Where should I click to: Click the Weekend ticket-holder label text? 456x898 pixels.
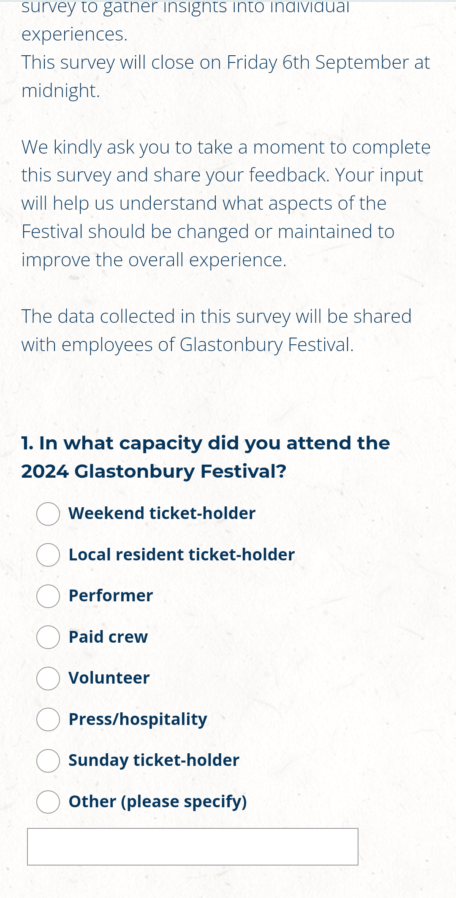coord(162,514)
